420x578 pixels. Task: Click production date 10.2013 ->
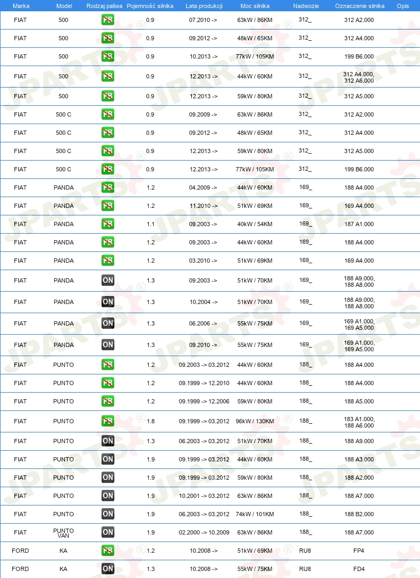click(204, 56)
